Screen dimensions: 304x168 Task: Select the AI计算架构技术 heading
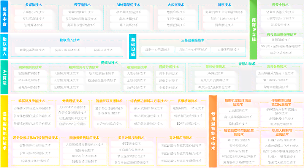point(128,5)
